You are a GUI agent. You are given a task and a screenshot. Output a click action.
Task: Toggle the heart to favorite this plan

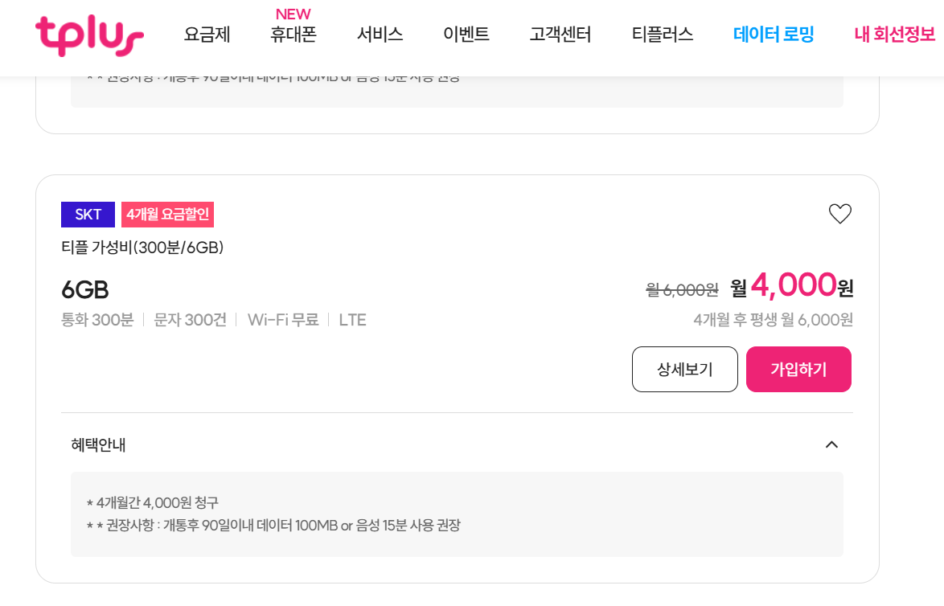click(841, 213)
